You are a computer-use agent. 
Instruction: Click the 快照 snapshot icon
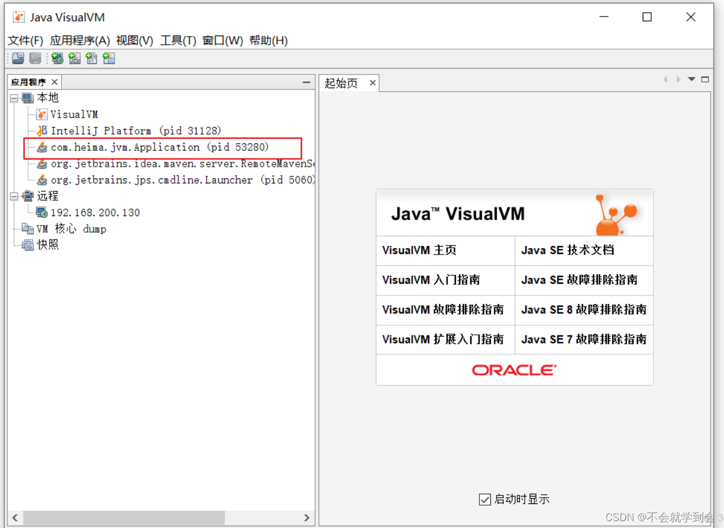[x=27, y=245]
